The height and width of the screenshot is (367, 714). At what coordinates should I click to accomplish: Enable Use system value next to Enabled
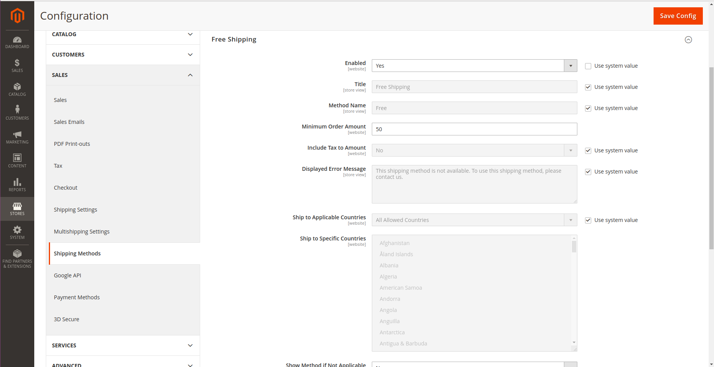588,66
